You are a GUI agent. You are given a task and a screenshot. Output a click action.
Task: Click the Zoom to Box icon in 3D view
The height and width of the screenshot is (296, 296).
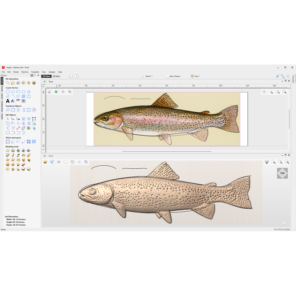point(274,162)
